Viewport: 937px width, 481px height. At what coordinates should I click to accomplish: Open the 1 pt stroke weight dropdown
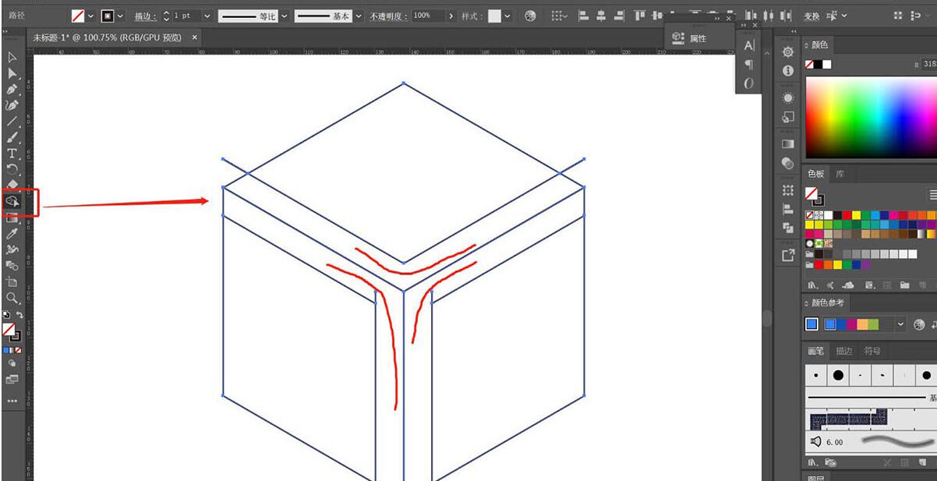click(207, 14)
